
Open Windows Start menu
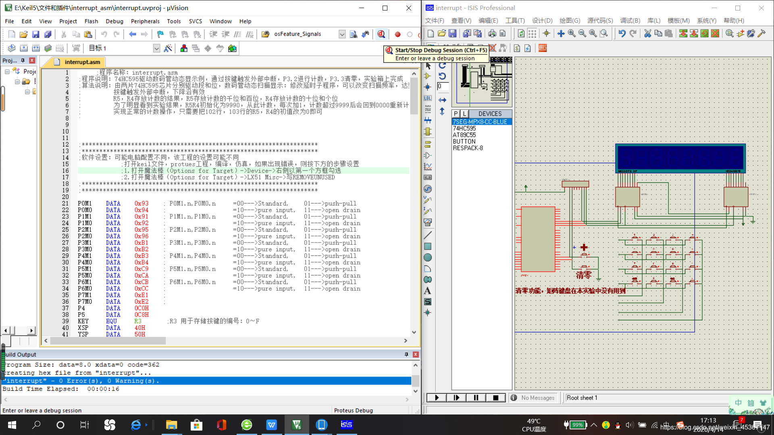(x=12, y=425)
